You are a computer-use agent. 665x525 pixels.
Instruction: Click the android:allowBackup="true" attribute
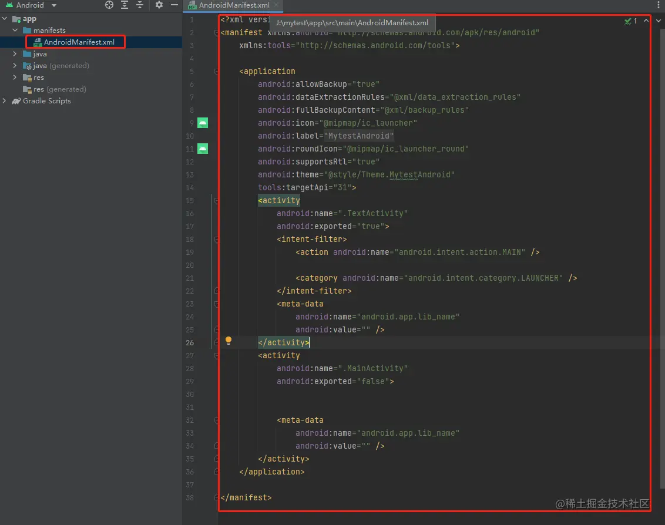[x=319, y=85]
